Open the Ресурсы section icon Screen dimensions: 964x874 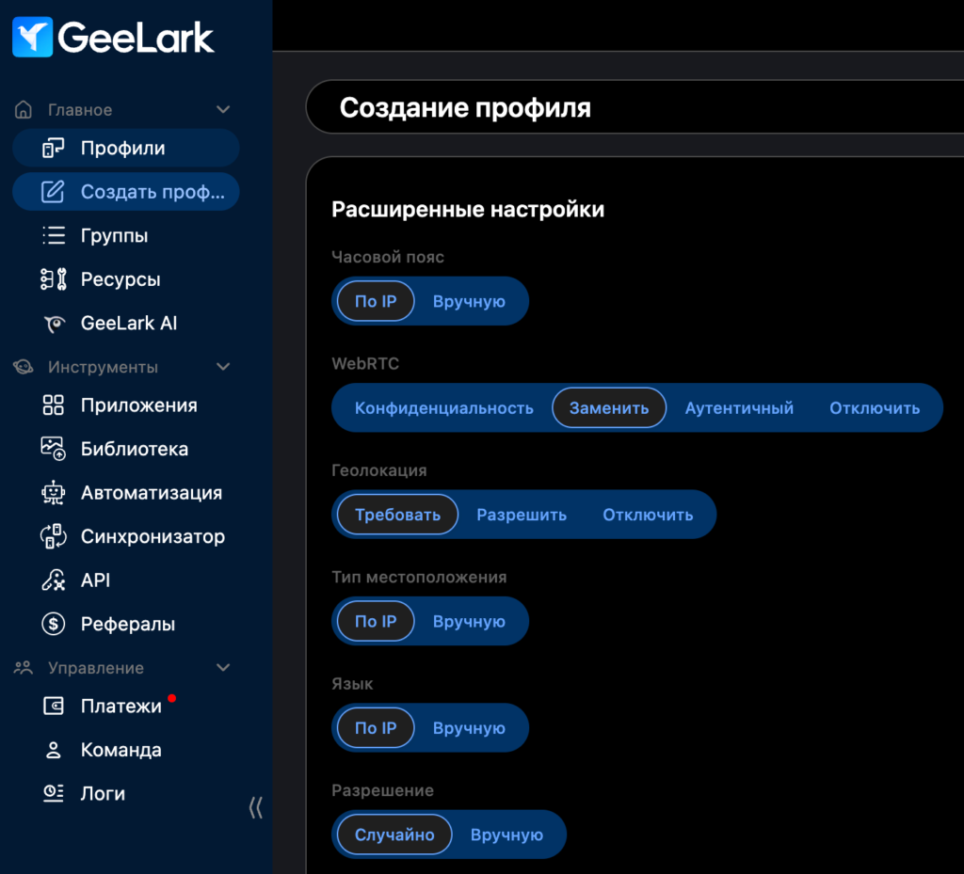coord(52,278)
